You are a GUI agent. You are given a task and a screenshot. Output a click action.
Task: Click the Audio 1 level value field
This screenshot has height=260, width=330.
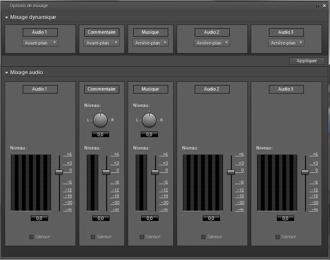pos(39,218)
